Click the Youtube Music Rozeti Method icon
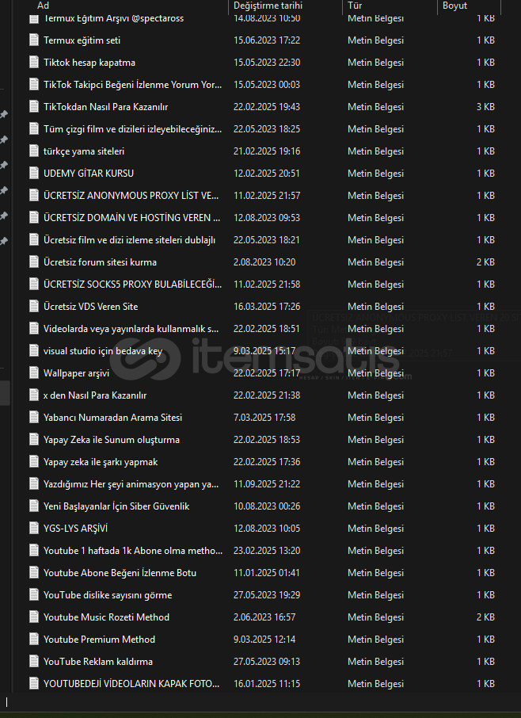Viewport: 521px width, 718px height. pyautogui.click(x=34, y=617)
